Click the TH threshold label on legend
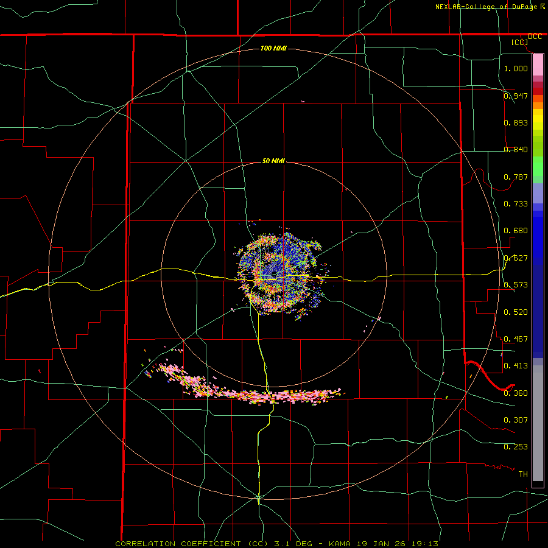The height and width of the screenshot is (548, 548). tap(523, 474)
